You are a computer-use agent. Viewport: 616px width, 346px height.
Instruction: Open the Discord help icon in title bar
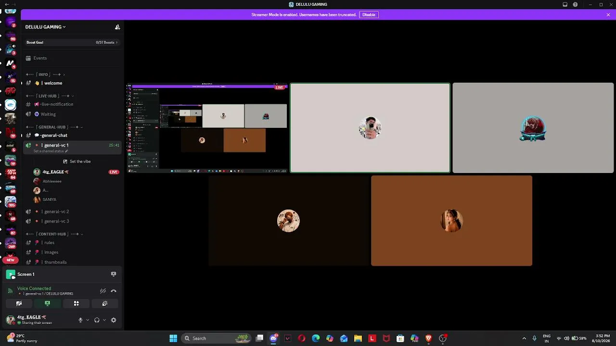575,5
